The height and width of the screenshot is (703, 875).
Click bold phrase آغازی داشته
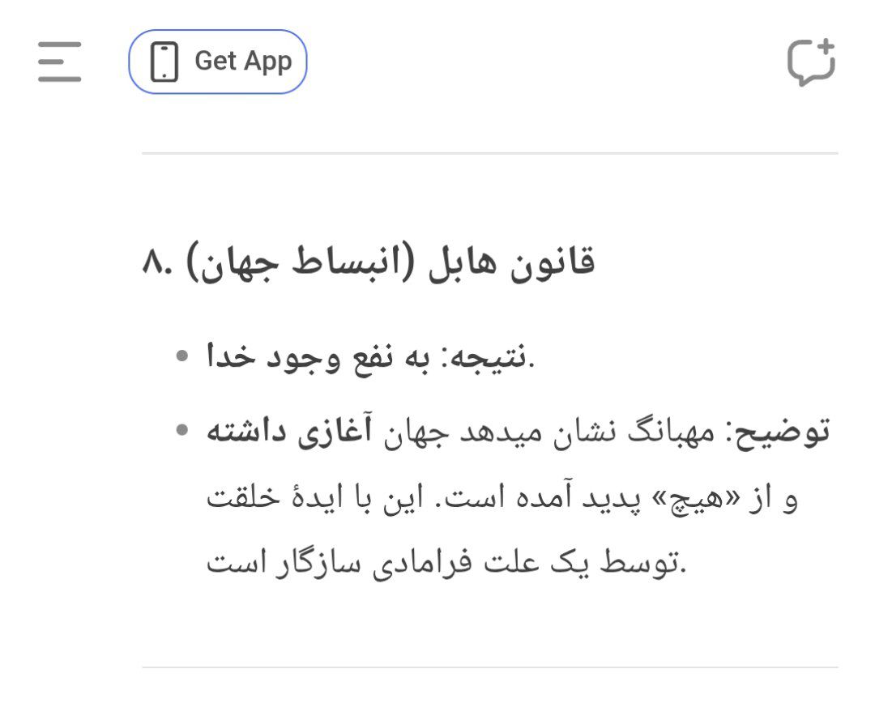[x=289, y=432]
